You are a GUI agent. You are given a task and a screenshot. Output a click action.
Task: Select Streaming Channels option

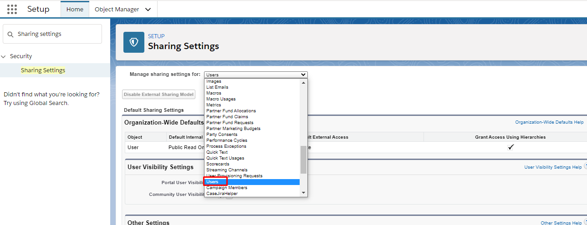pos(252,170)
